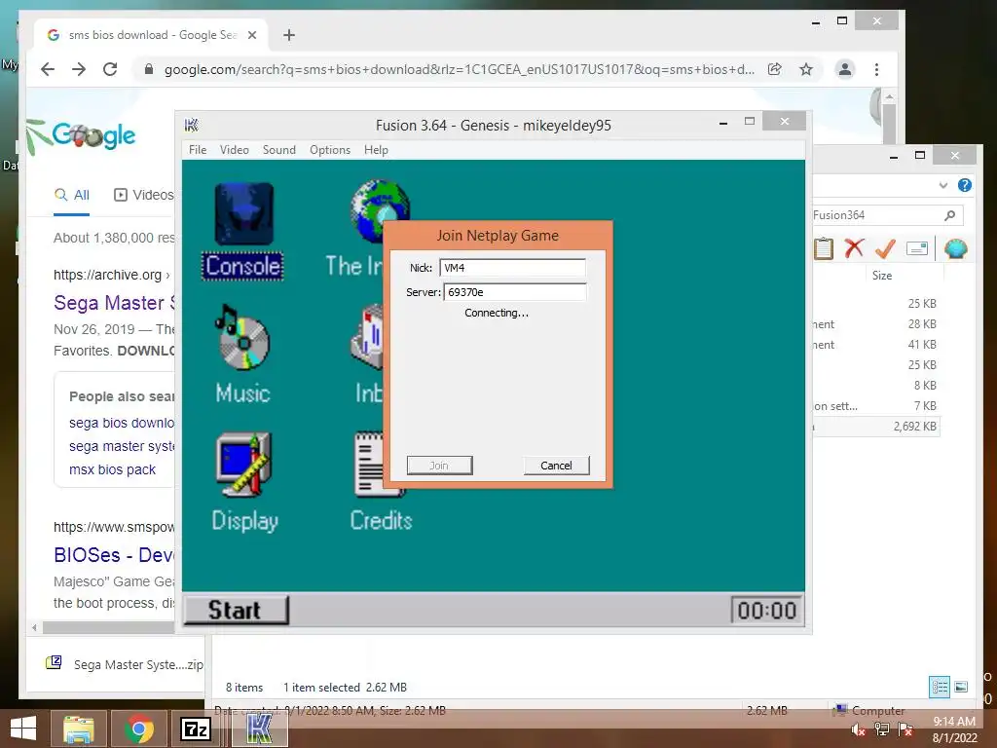This screenshot has height=748, width=997.
Task: Click the globe Internet icon
Action: click(379, 210)
